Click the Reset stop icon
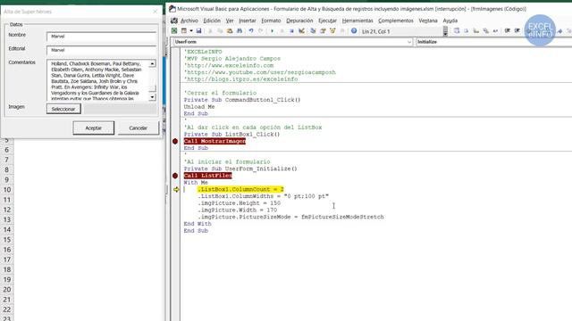The image size is (572, 321). (291, 31)
